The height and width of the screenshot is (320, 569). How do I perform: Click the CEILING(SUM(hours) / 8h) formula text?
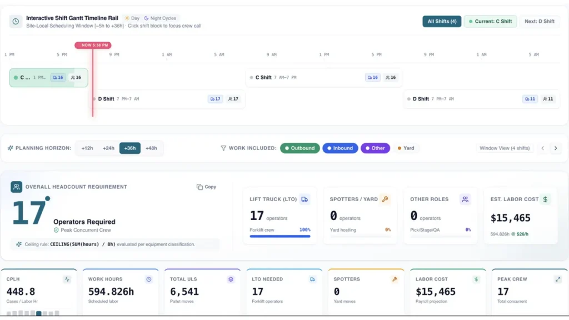tap(83, 244)
